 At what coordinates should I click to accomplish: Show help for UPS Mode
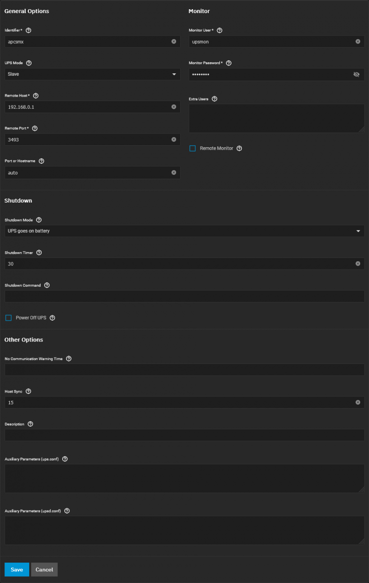pyautogui.click(x=29, y=63)
